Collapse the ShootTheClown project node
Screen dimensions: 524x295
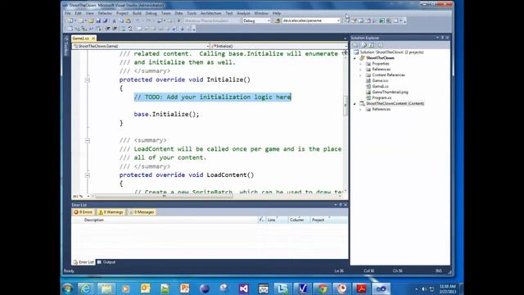(x=355, y=58)
